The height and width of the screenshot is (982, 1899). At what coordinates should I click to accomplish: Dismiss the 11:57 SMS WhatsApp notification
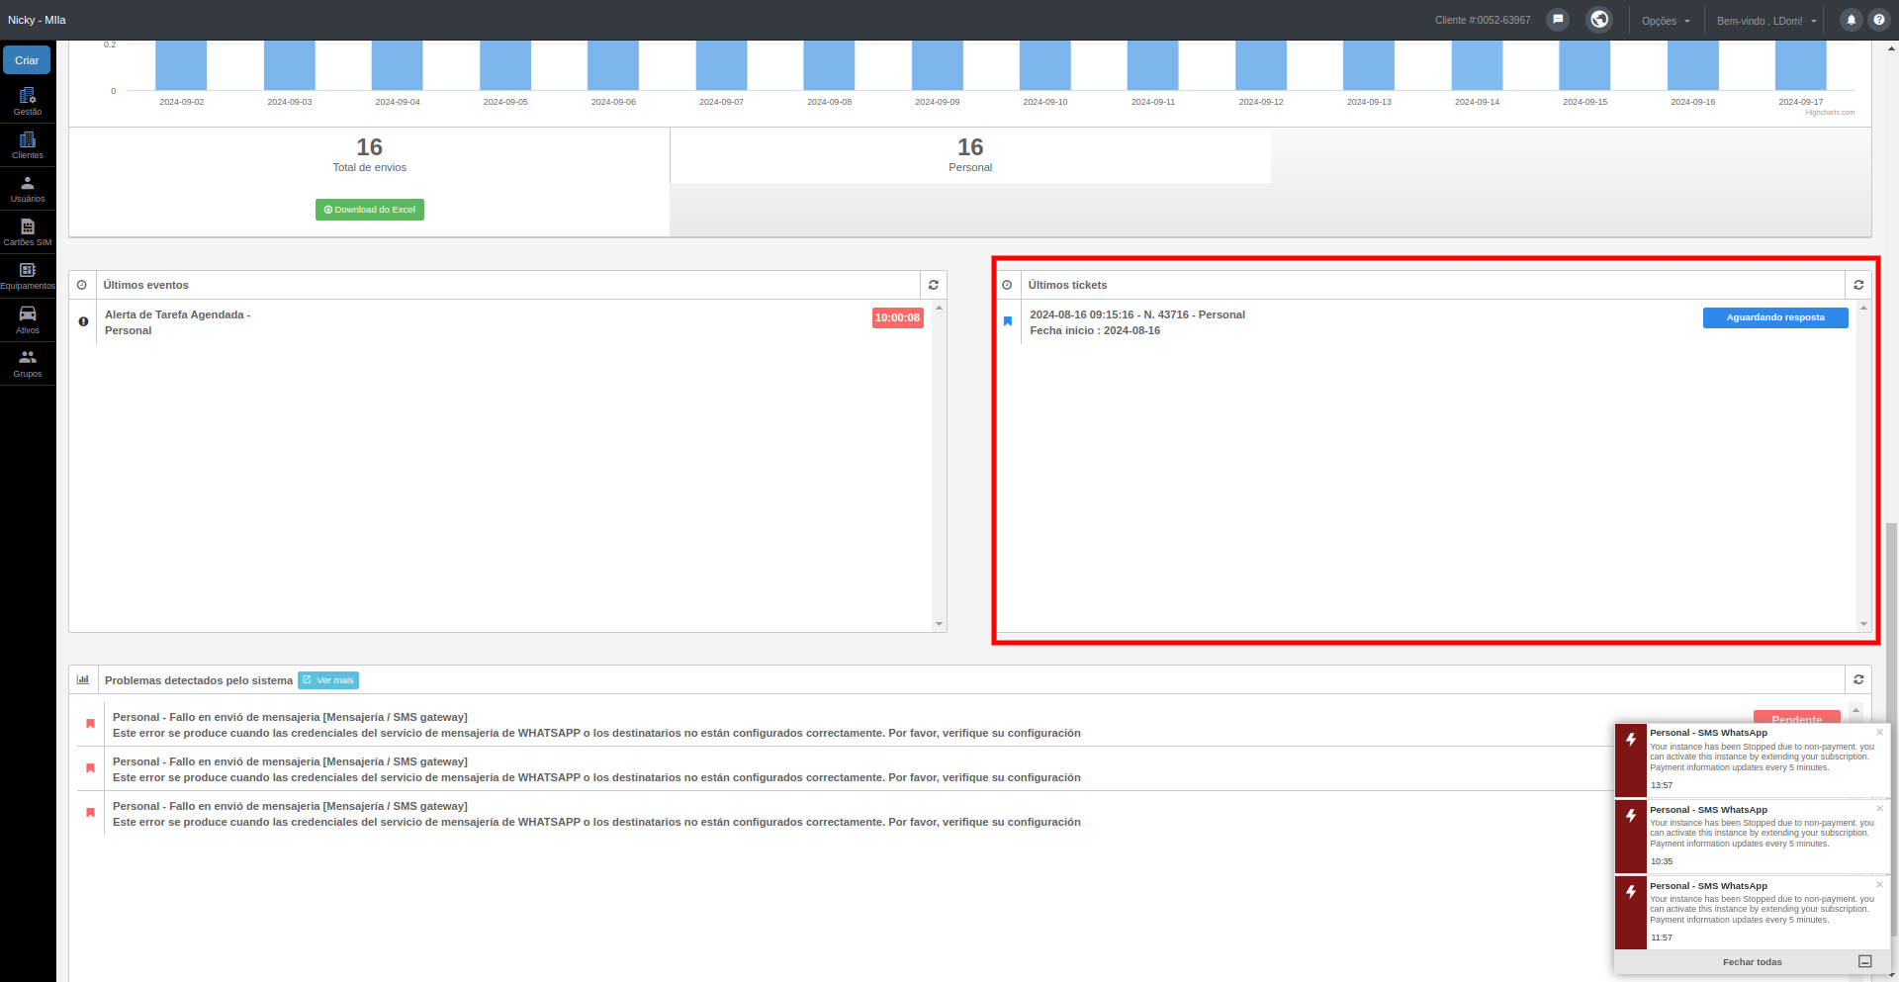tap(1880, 885)
